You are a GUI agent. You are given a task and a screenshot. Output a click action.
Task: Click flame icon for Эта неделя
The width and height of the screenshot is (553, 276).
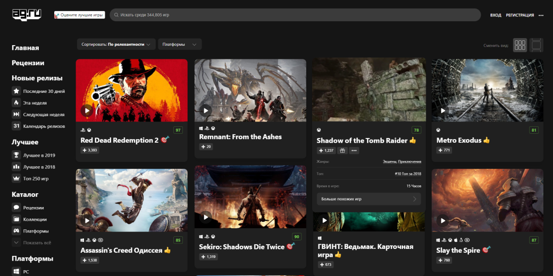tap(16, 103)
